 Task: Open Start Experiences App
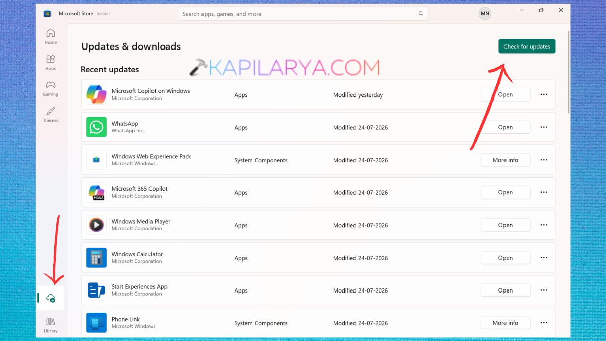(x=506, y=290)
